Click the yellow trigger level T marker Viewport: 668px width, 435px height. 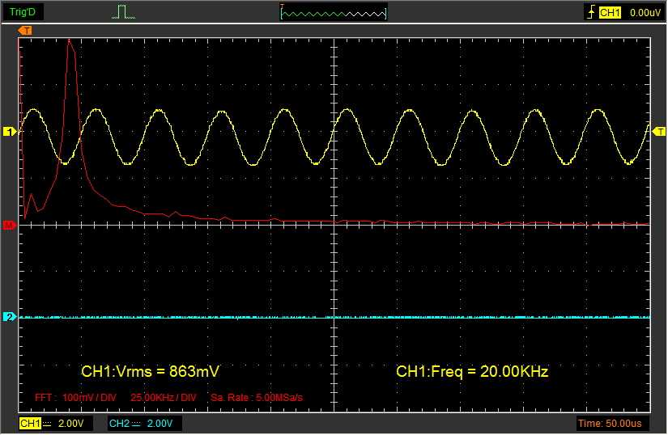[x=658, y=132]
